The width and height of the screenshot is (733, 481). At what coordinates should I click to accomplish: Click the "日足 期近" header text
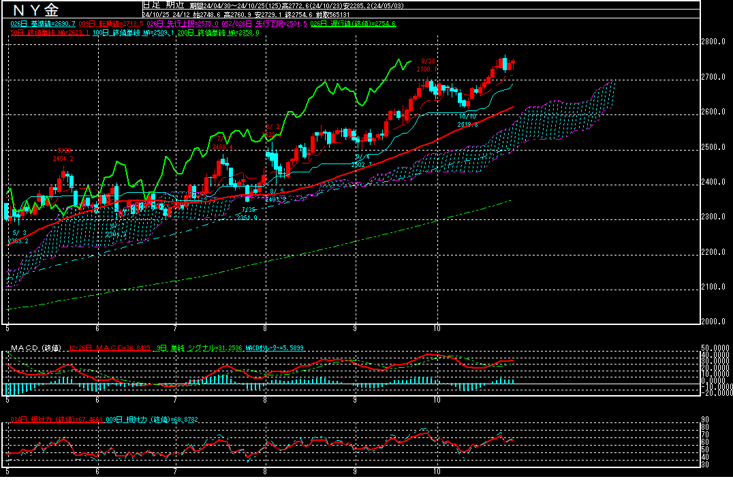[163, 5]
